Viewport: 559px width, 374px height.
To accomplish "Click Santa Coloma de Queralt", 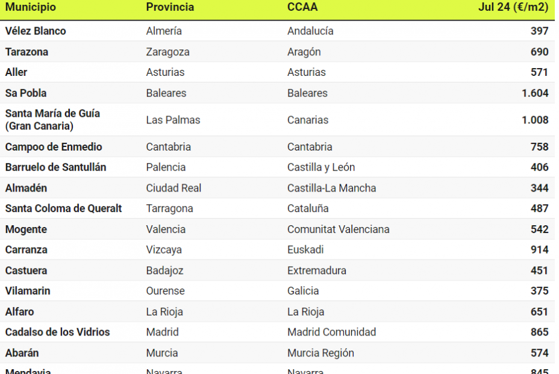I will pos(63,208).
